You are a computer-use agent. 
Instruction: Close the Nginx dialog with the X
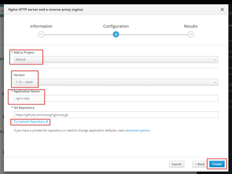point(222,10)
